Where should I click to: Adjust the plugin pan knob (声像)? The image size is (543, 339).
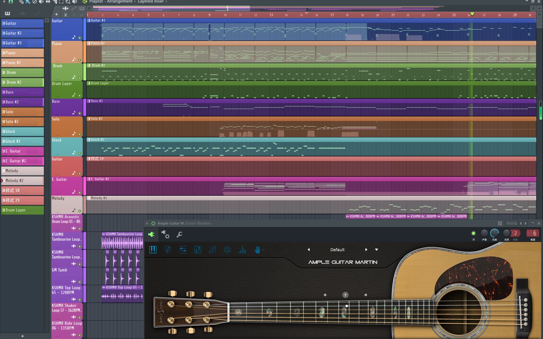coord(484,233)
